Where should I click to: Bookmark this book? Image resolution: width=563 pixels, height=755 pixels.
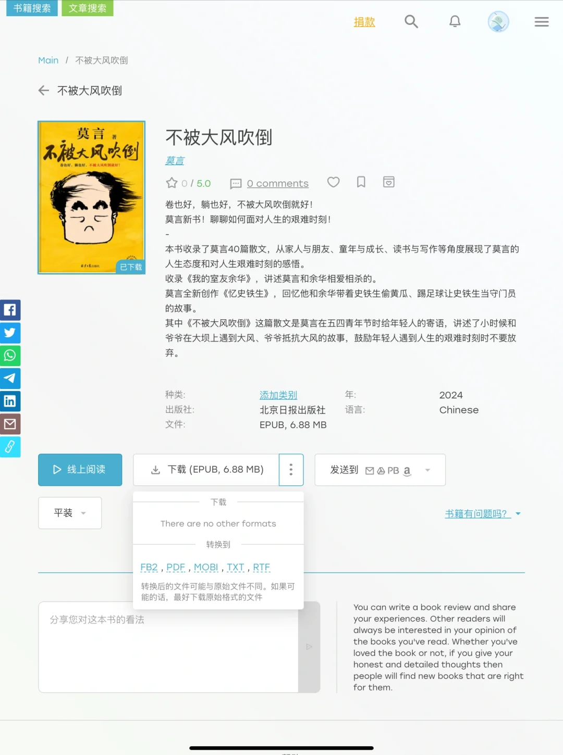[x=361, y=182]
